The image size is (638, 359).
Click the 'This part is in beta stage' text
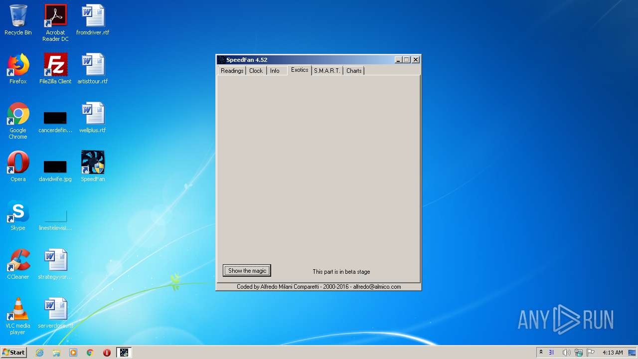tap(341, 272)
